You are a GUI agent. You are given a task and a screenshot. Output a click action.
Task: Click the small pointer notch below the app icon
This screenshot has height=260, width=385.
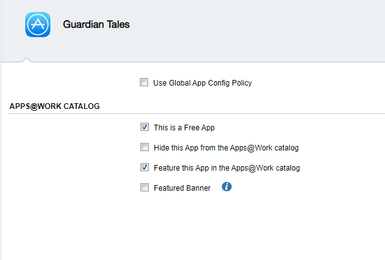pyautogui.click(x=26, y=60)
